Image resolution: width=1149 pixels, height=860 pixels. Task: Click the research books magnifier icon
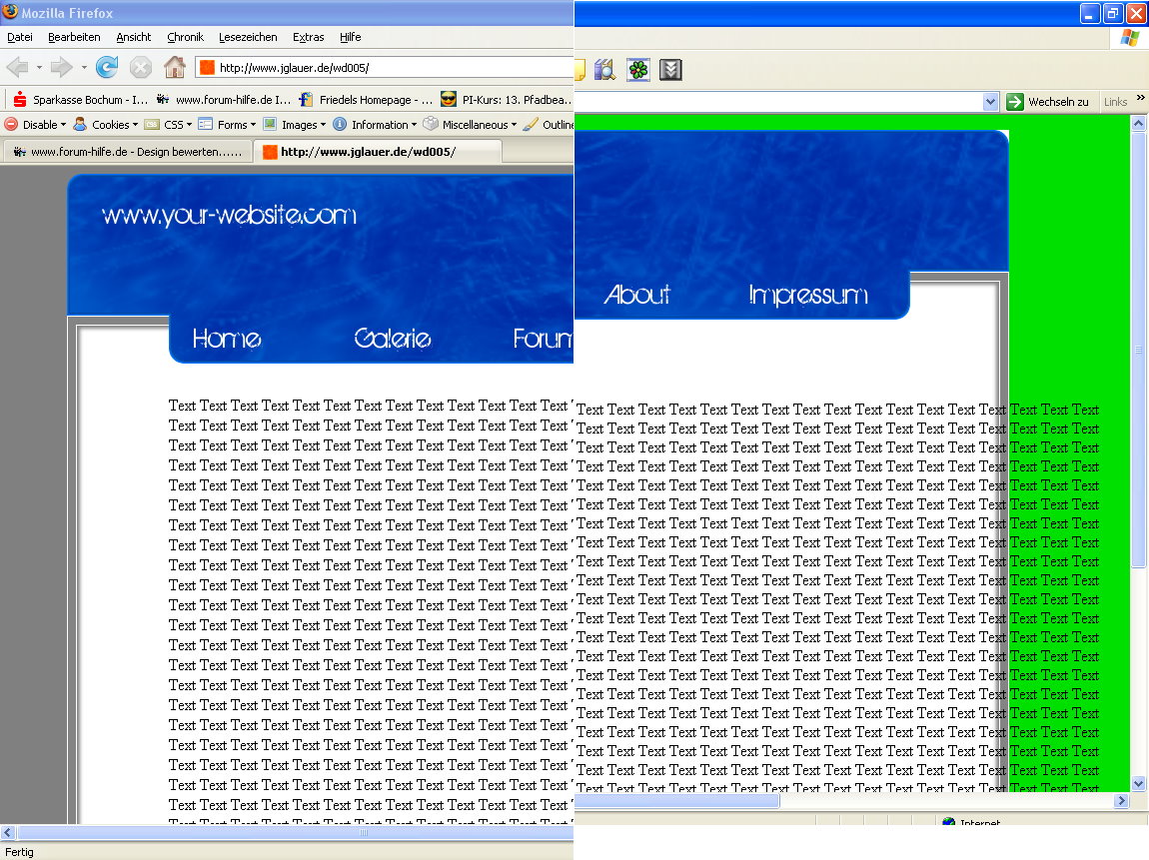click(604, 69)
